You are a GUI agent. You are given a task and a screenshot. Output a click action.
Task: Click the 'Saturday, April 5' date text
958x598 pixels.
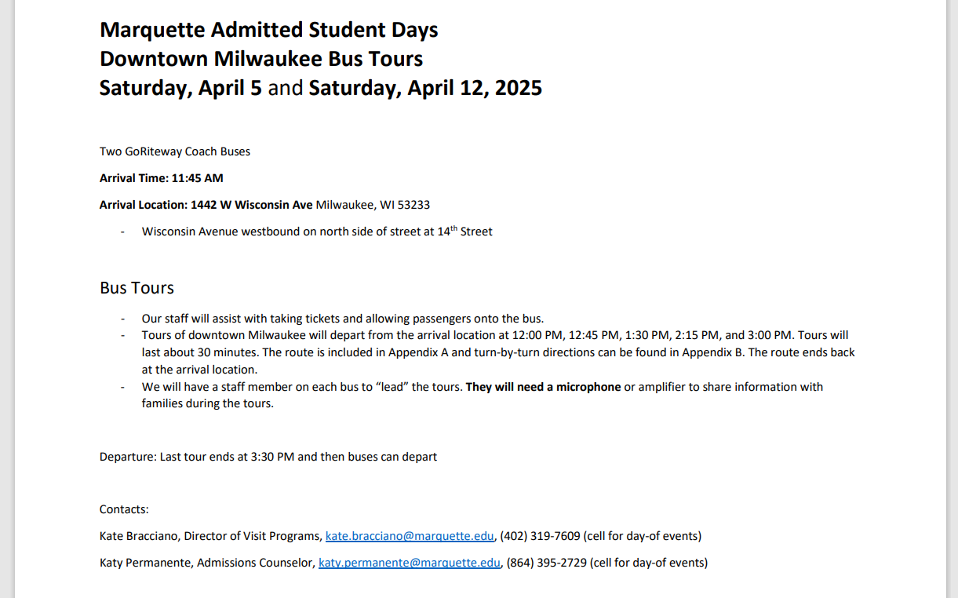[x=180, y=88]
